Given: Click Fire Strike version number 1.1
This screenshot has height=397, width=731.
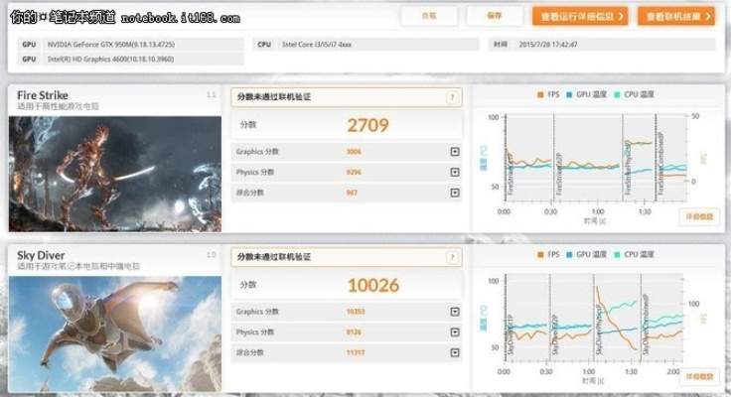Looking at the screenshot, I should pos(212,95).
